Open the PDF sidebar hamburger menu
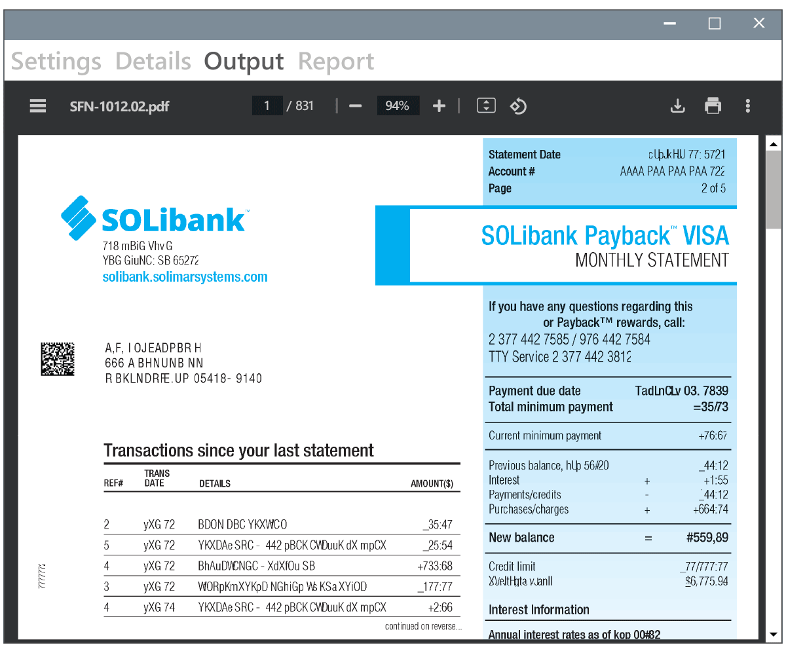 tap(38, 106)
